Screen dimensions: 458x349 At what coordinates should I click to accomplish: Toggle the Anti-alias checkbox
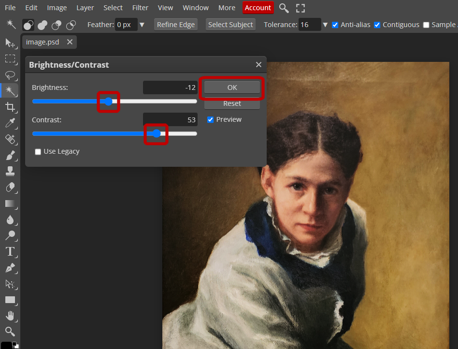(335, 25)
